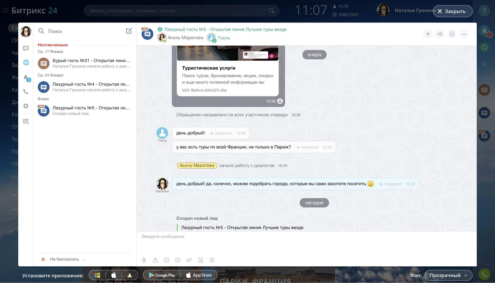Start a new chat with the compose icon
The image size is (495, 283).
(129, 31)
